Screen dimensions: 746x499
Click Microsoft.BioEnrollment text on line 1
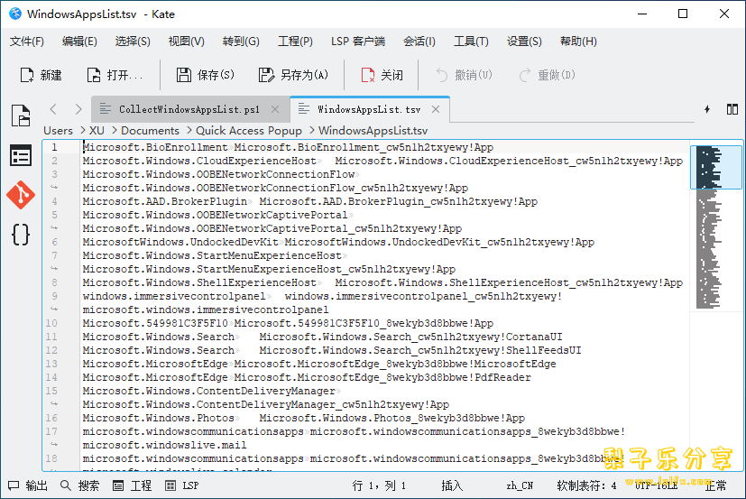point(155,148)
